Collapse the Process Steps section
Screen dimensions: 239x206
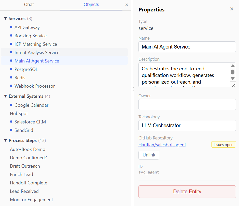(x=5, y=140)
